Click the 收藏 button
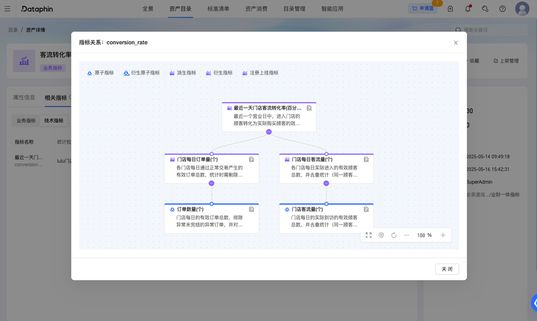This screenshot has width=537, height=321. point(473,61)
